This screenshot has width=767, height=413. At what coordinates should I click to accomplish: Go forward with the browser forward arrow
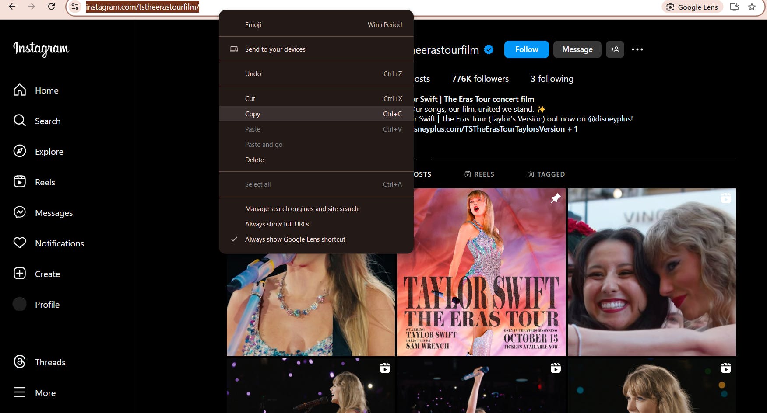[x=32, y=7]
